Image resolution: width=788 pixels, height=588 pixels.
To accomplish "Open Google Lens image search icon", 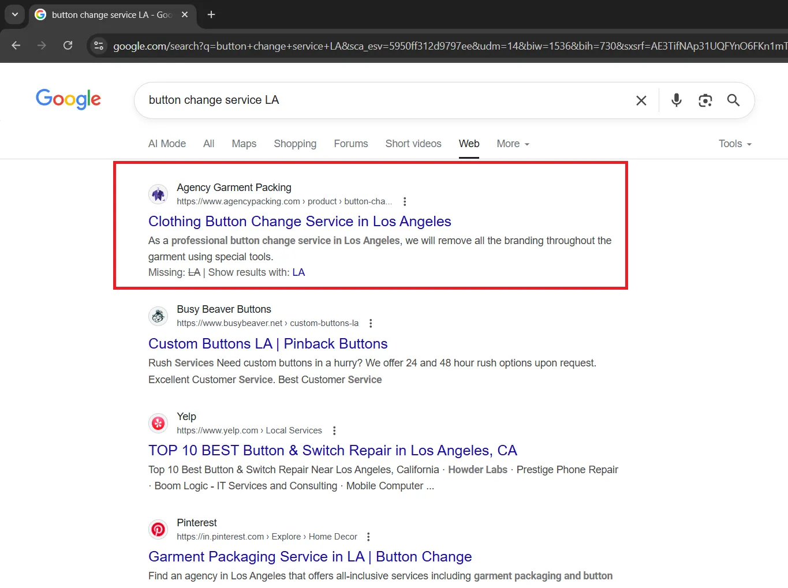I will (x=705, y=100).
